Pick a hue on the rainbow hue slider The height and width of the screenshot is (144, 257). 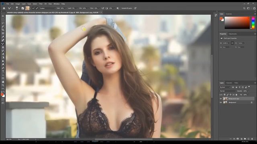tap(253, 23)
